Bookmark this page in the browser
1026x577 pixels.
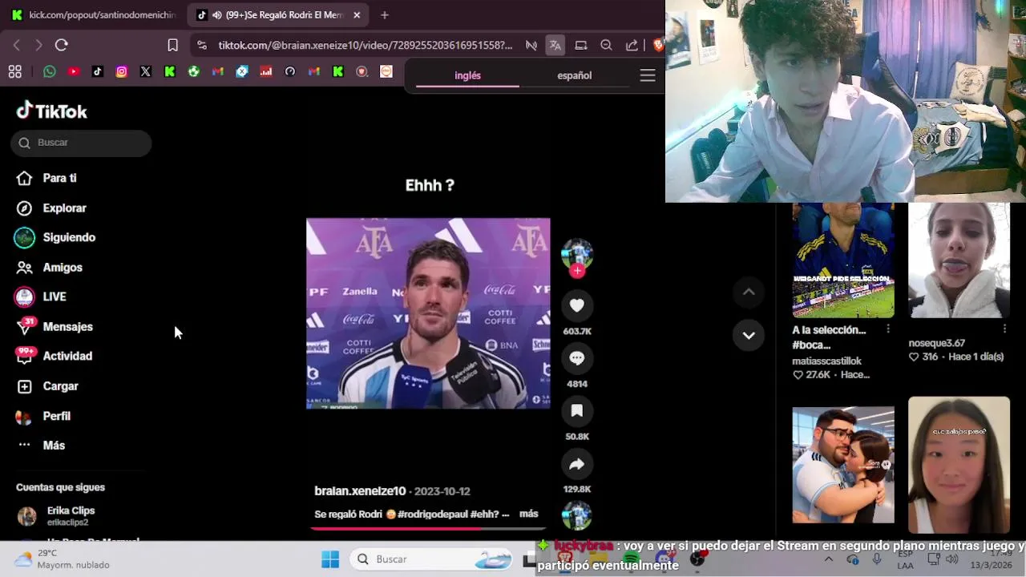(x=172, y=45)
